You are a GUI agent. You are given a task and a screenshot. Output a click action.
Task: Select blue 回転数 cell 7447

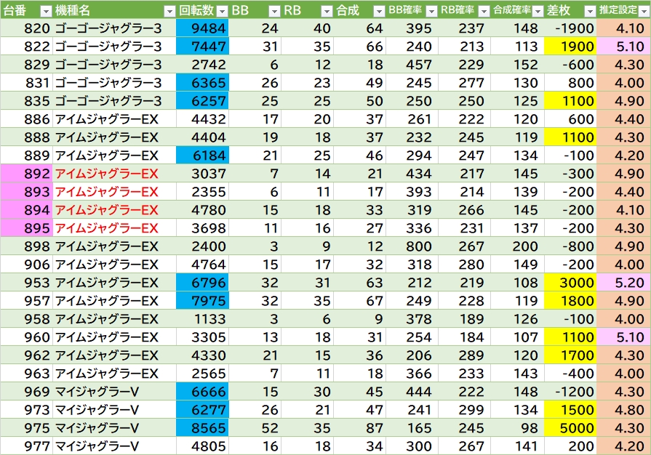pyautogui.click(x=202, y=46)
